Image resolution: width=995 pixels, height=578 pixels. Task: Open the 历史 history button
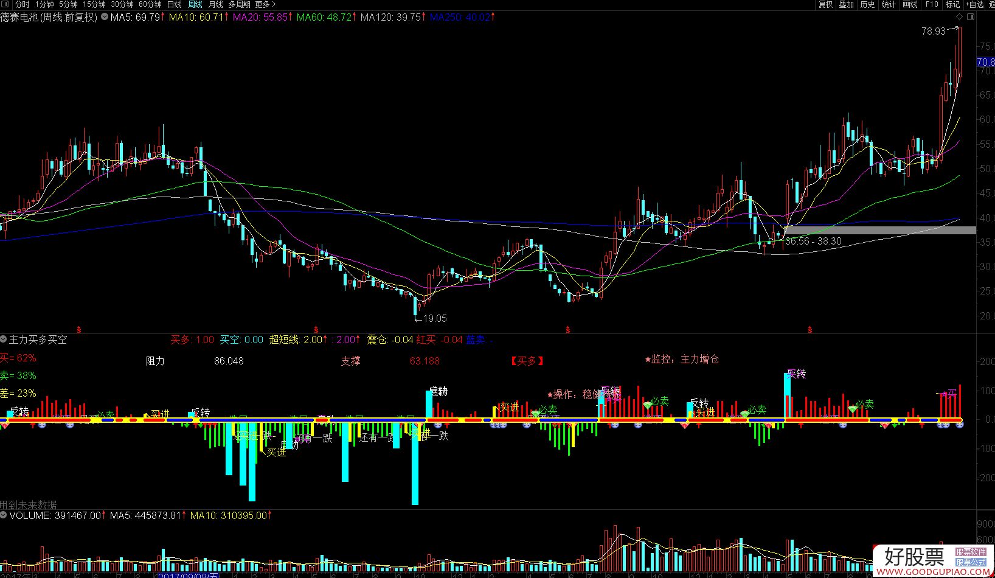868,4
